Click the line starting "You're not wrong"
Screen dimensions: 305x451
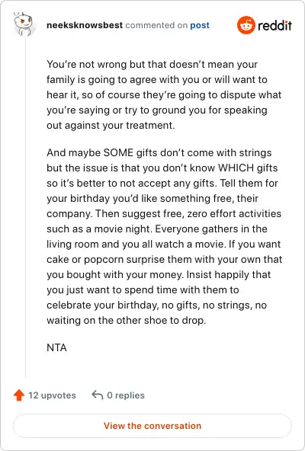(x=152, y=65)
